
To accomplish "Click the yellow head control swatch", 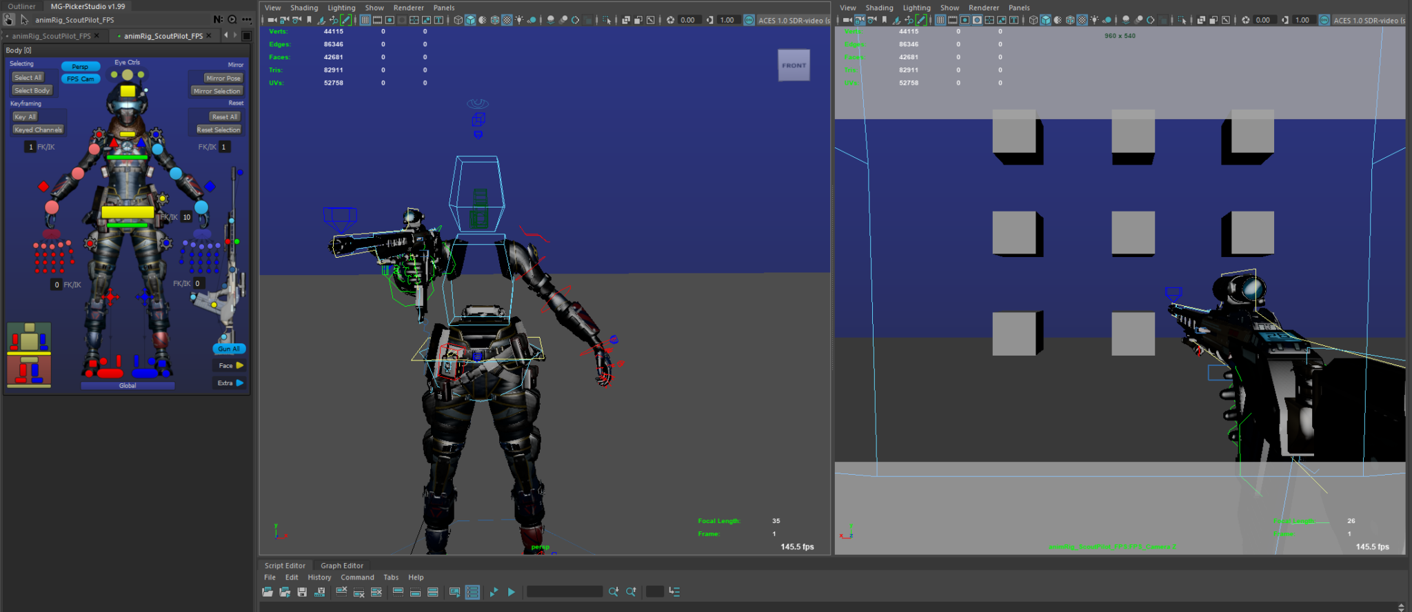I will (128, 91).
